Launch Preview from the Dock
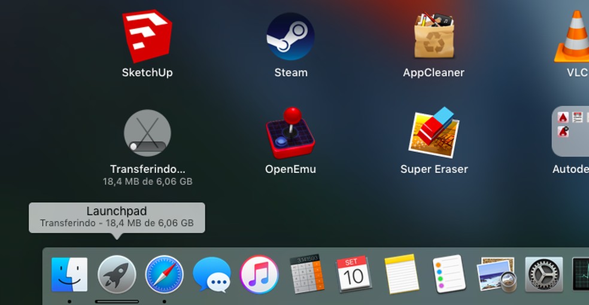589x305 pixels. click(497, 274)
